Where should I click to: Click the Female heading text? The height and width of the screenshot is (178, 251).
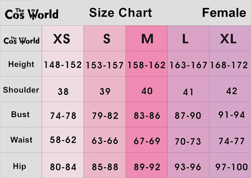pos(224,13)
